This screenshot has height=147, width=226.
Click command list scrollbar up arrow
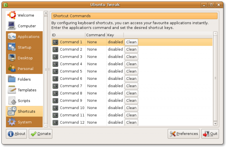(x=215, y=34)
